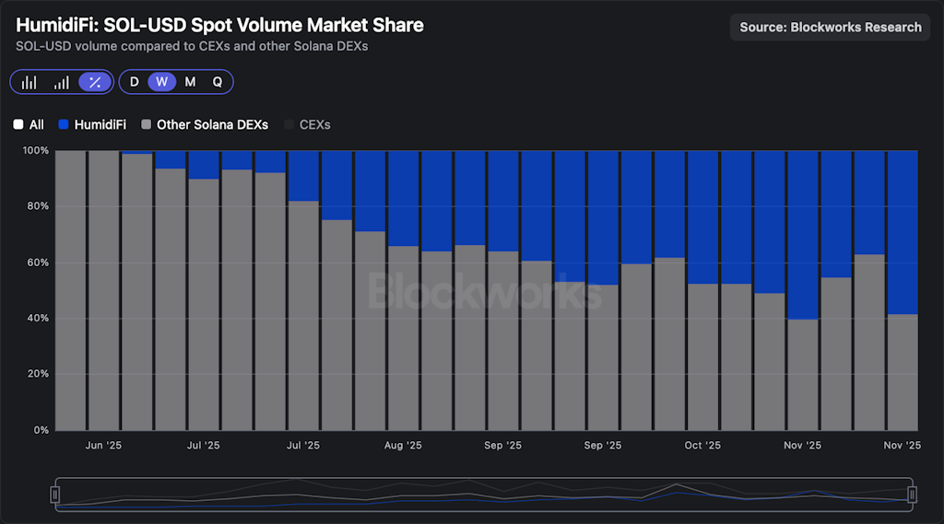Viewport: 944px width, 524px height.
Task: Click the All legend label
Action: (x=37, y=124)
